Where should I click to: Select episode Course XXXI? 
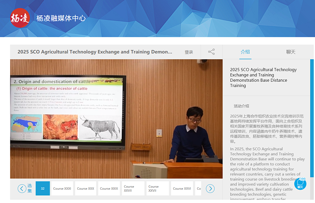click(62, 188)
